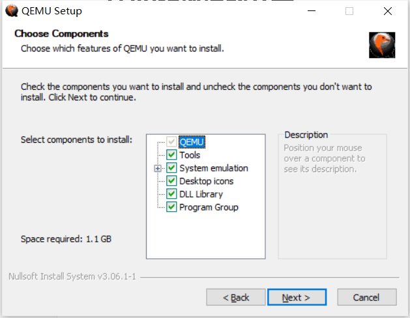This screenshot has width=410, height=318.
Task: Click the QEMU logo in title bar
Action: (x=12, y=11)
